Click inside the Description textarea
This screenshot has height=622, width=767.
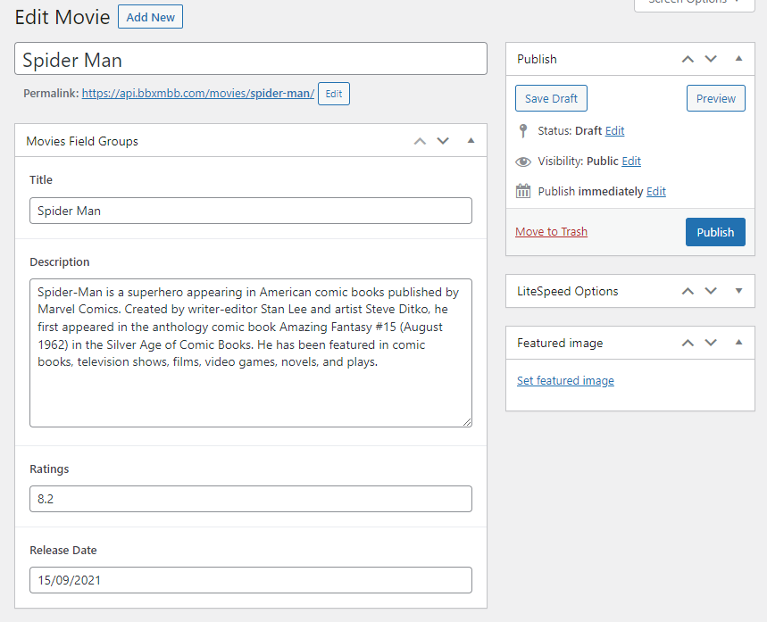click(x=250, y=352)
